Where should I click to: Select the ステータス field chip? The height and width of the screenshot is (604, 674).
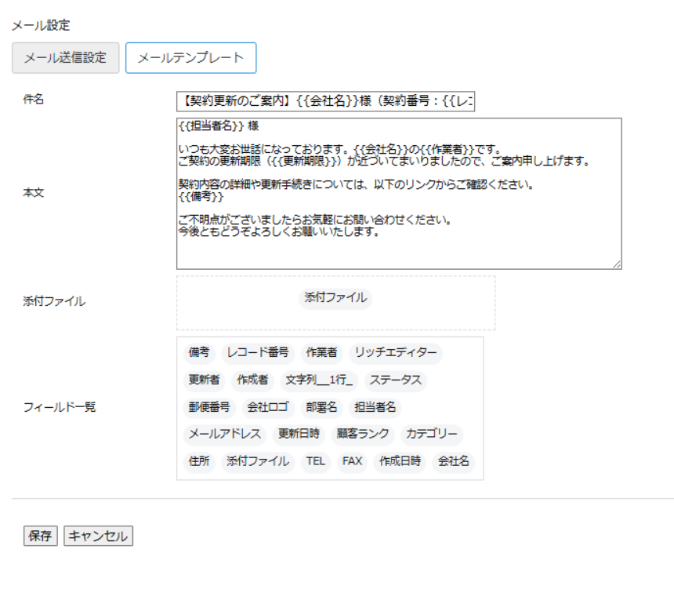[396, 380]
